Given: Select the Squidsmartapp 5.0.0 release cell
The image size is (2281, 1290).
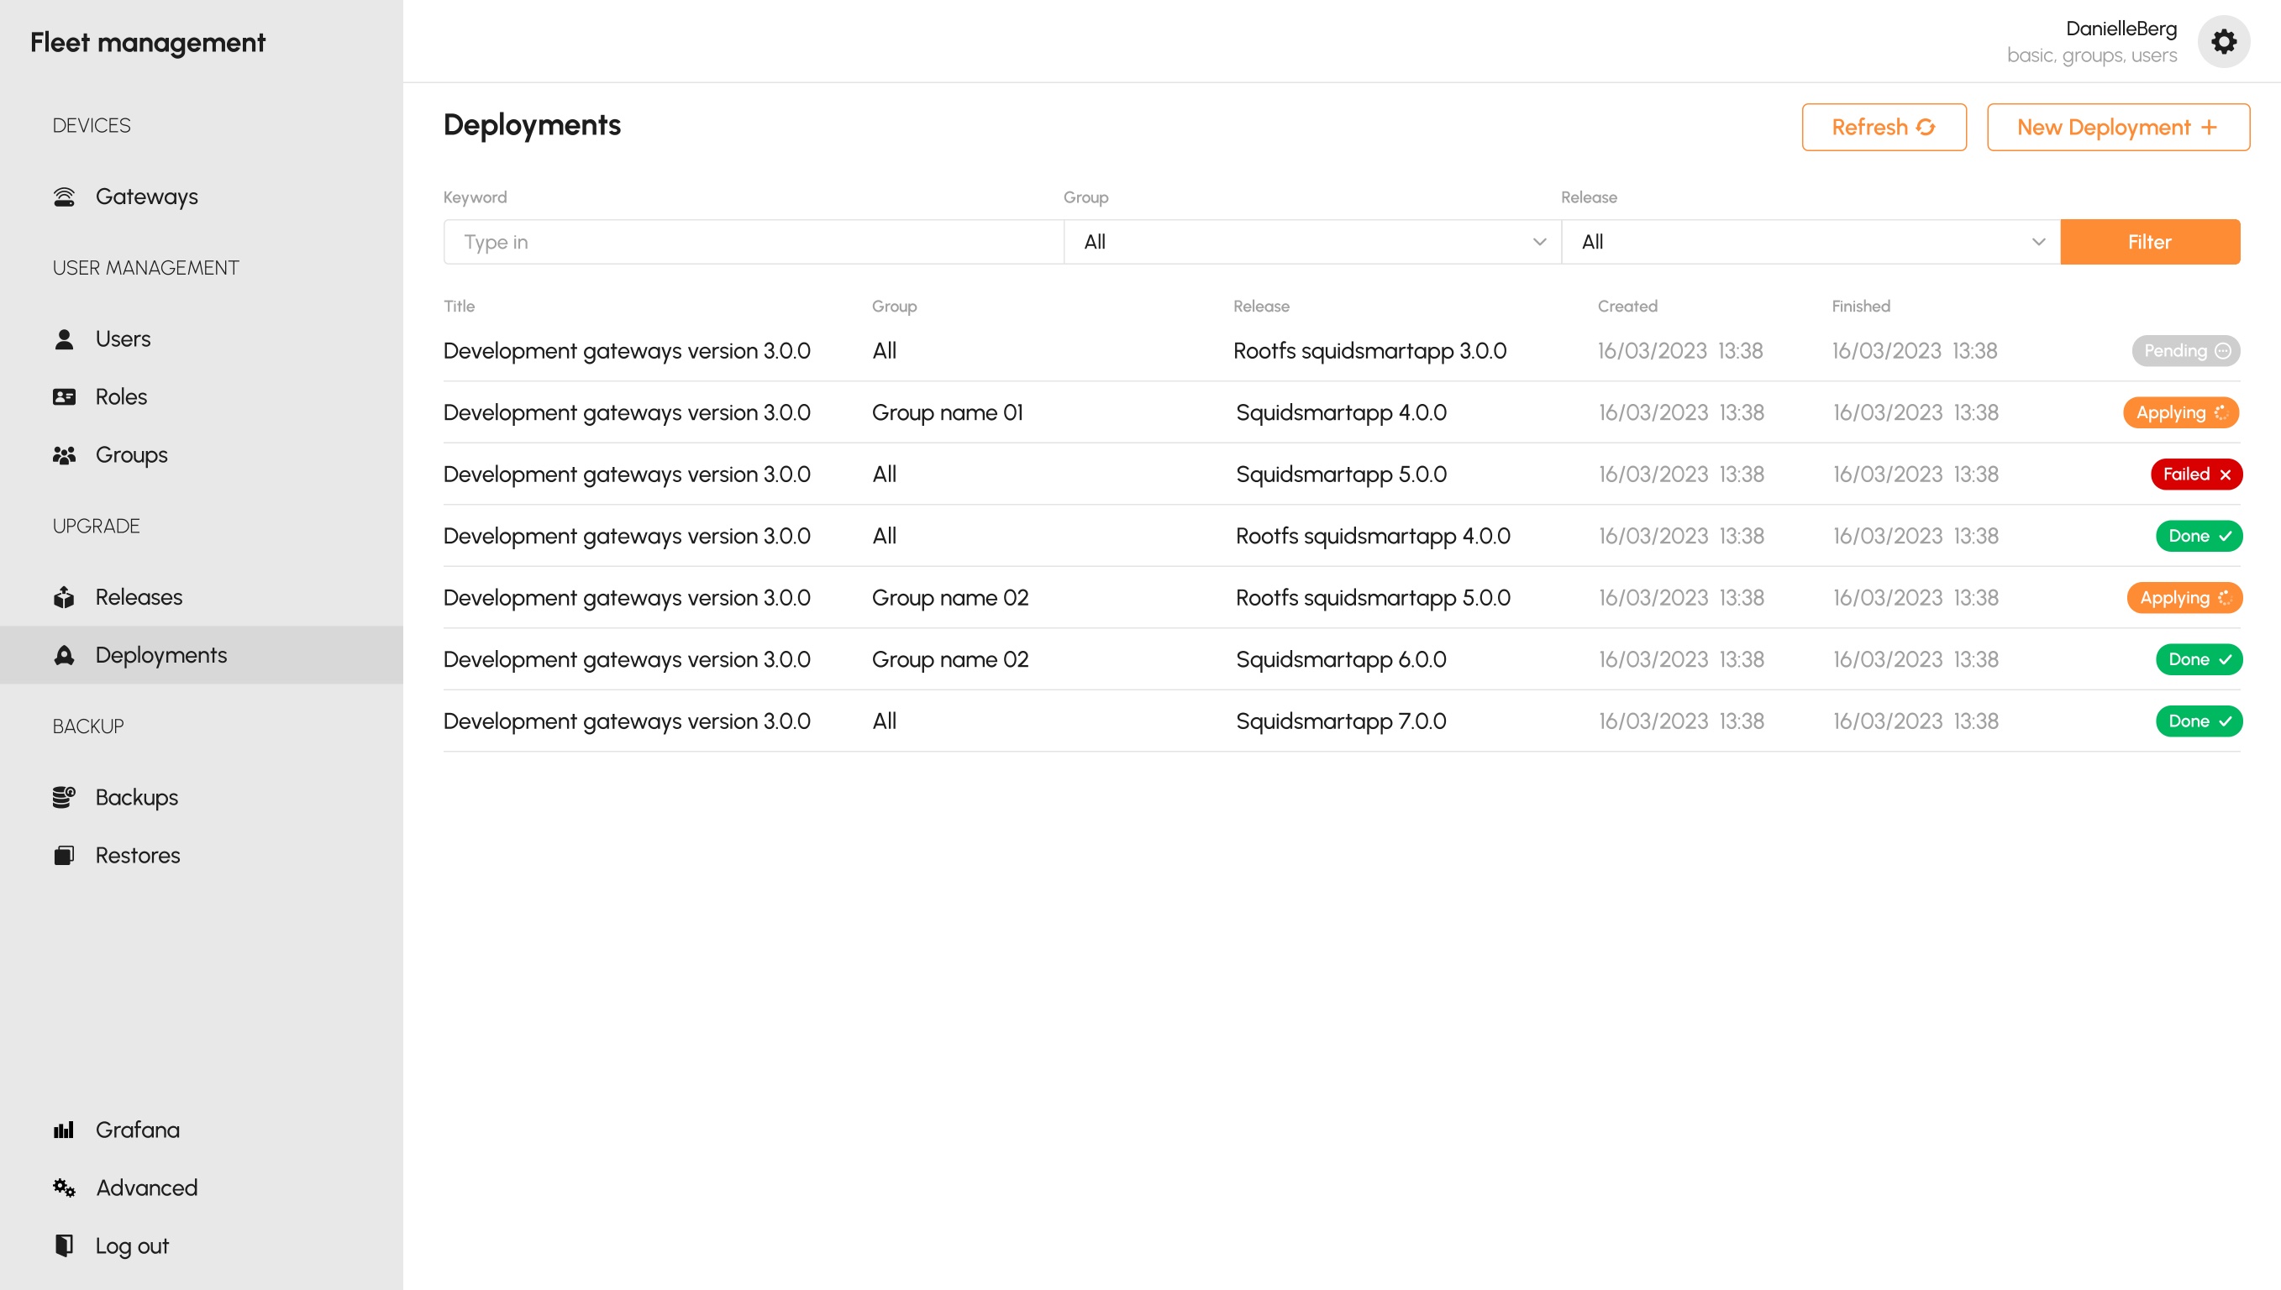Looking at the screenshot, I should click(1341, 475).
